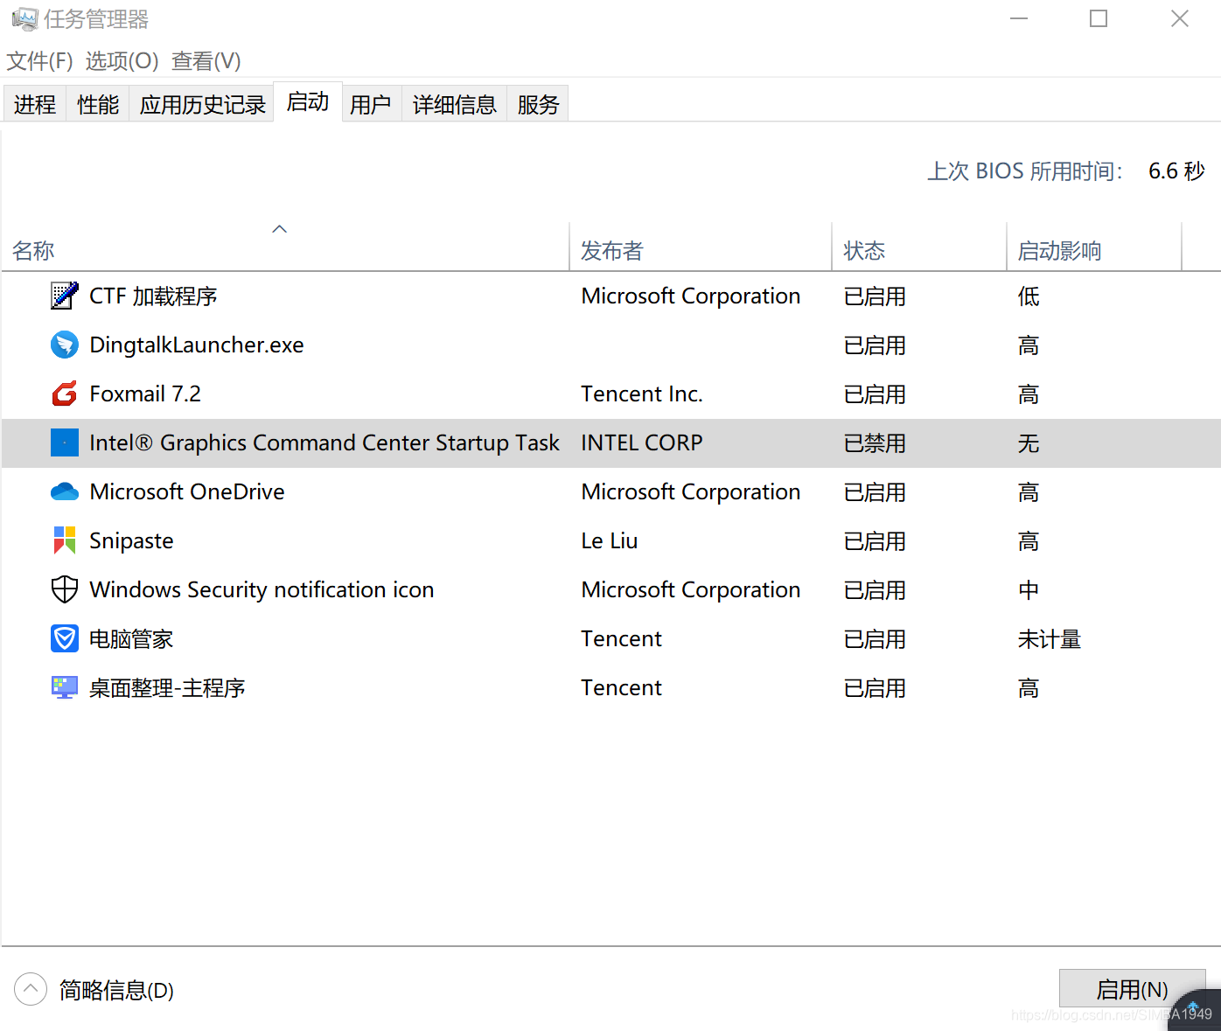
Task: Switch to the 应用历史记录 tab
Action: click(x=202, y=104)
